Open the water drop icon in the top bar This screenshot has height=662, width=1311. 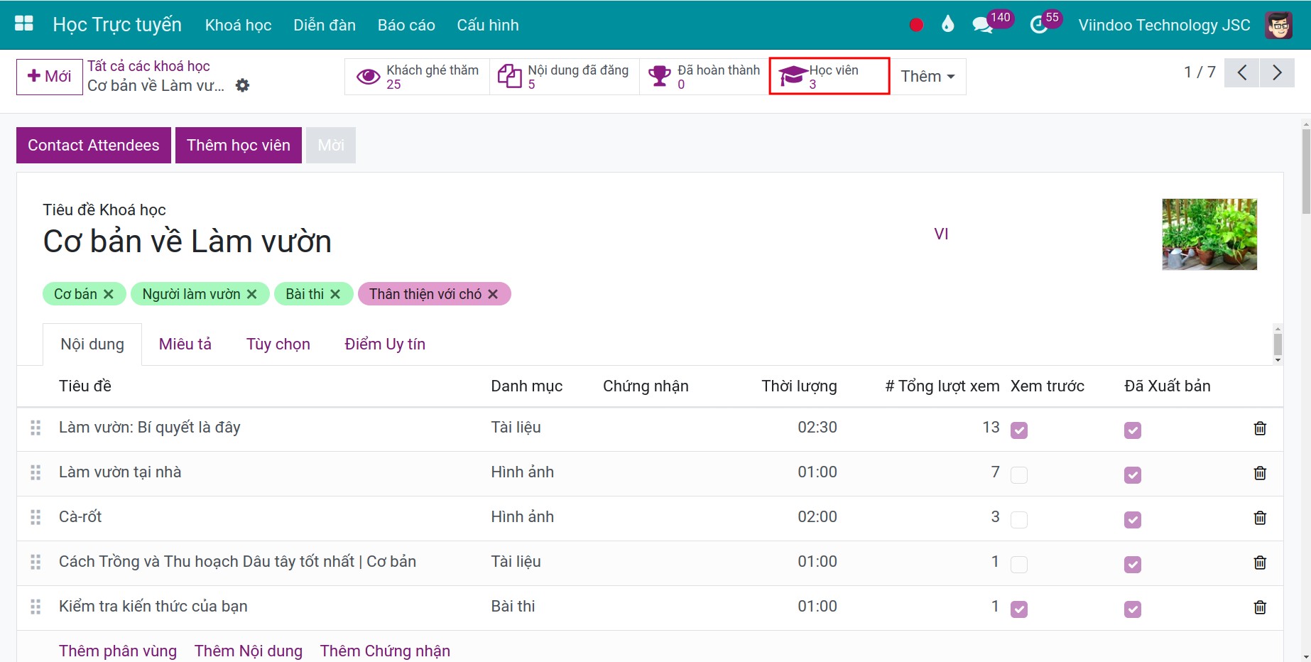[x=947, y=25]
